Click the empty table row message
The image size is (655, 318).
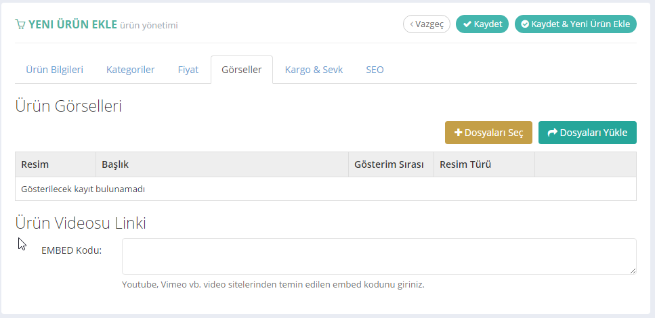pos(83,189)
